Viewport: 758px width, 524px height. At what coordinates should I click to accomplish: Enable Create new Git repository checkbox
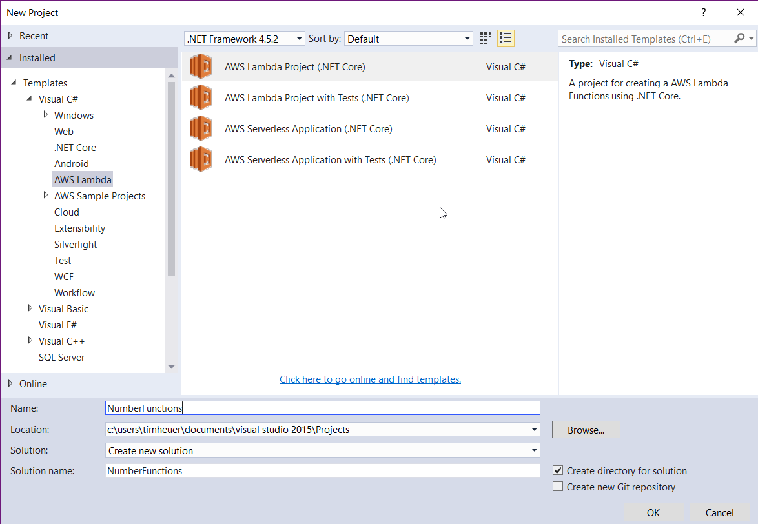[558, 487]
